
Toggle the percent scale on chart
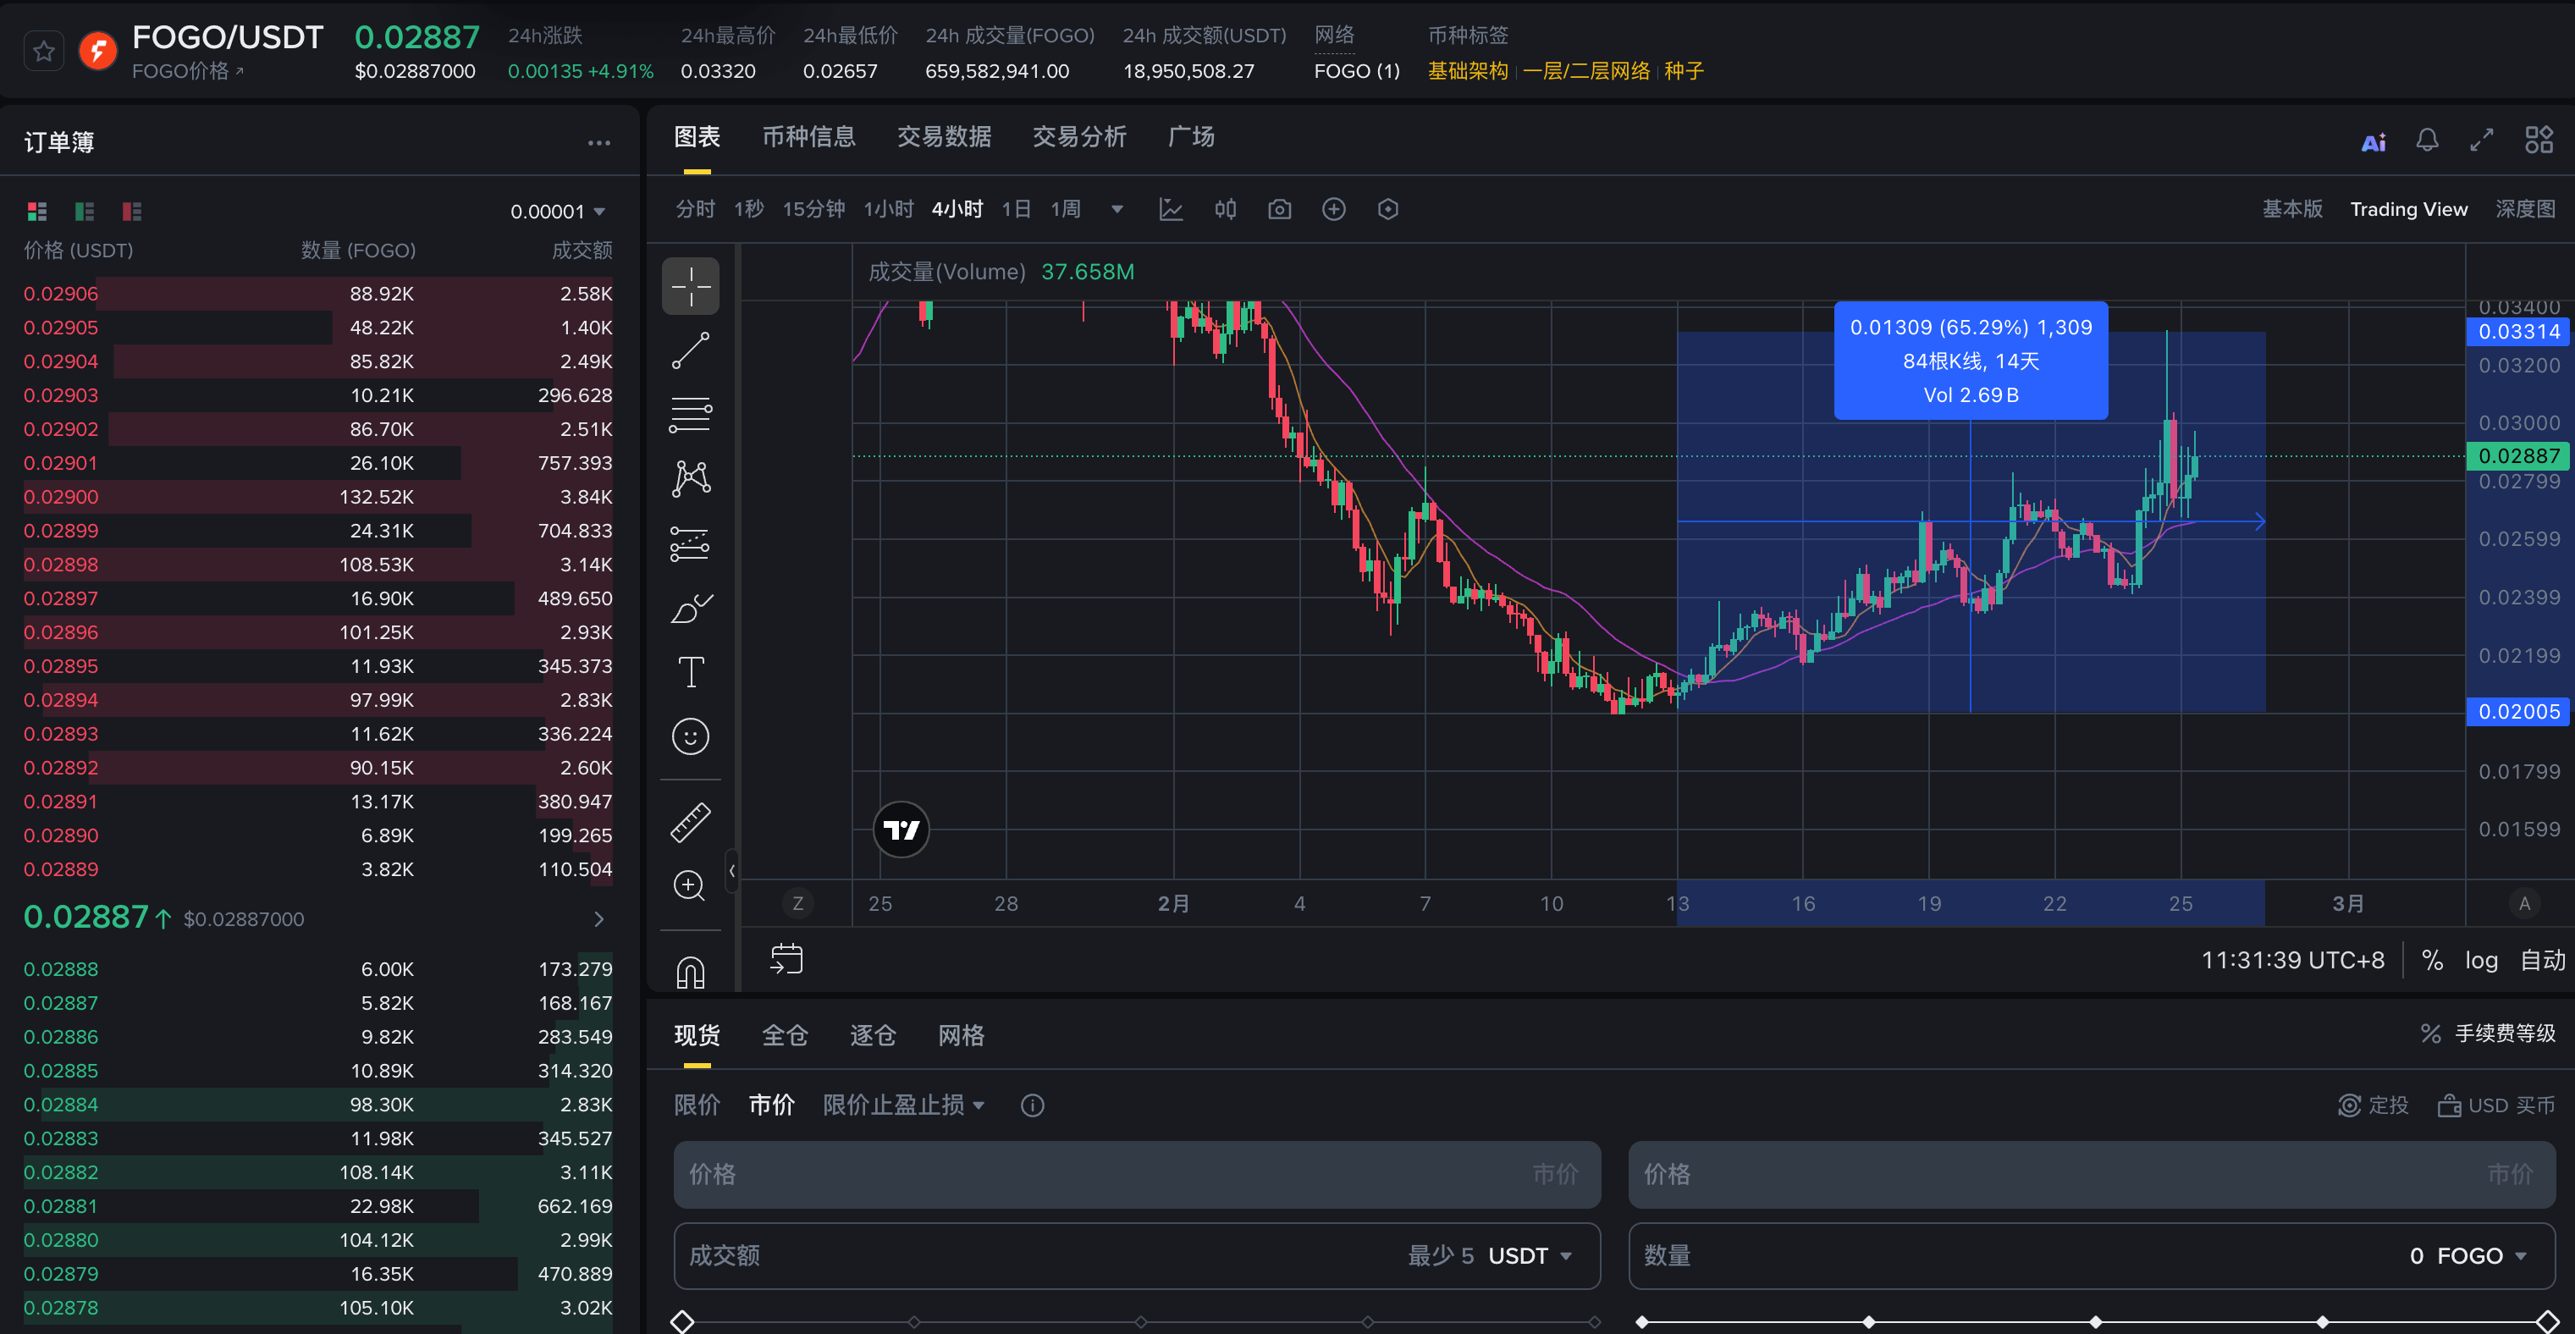(x=2432, y=962)
